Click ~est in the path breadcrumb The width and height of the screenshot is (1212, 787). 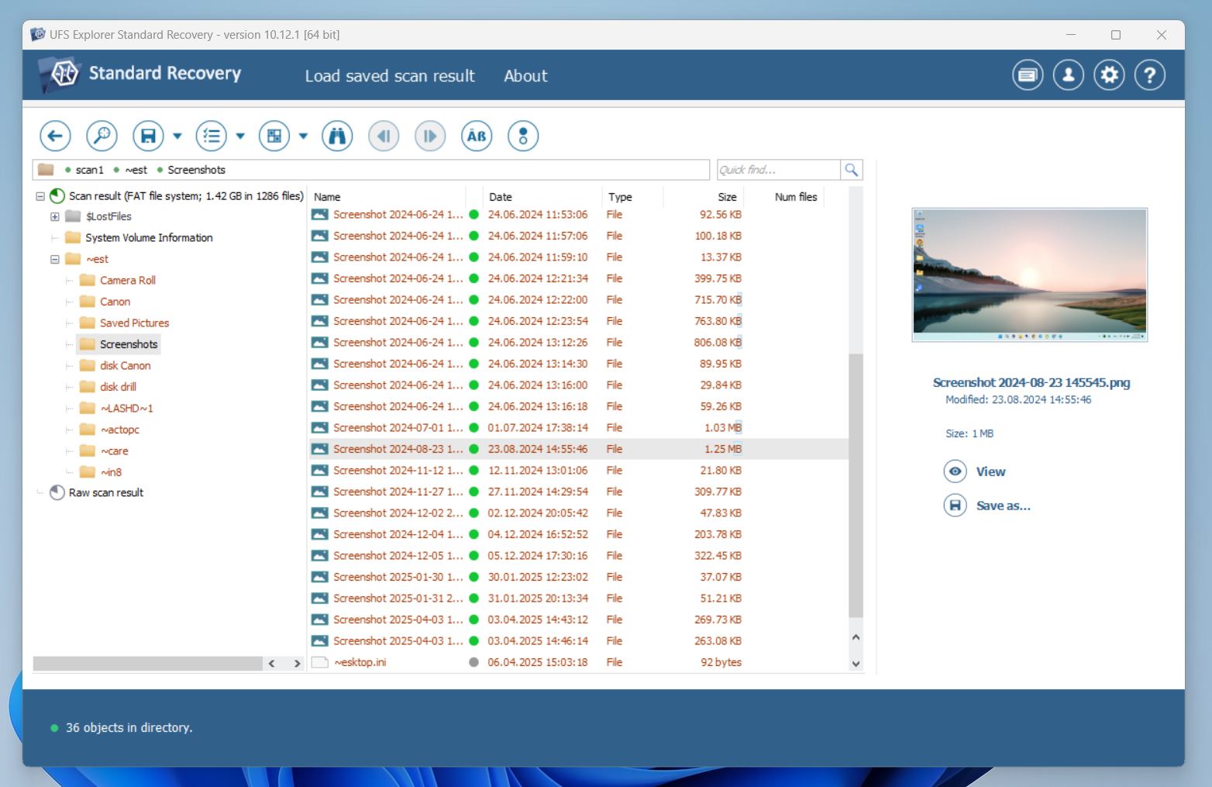(x=136, y=170)
